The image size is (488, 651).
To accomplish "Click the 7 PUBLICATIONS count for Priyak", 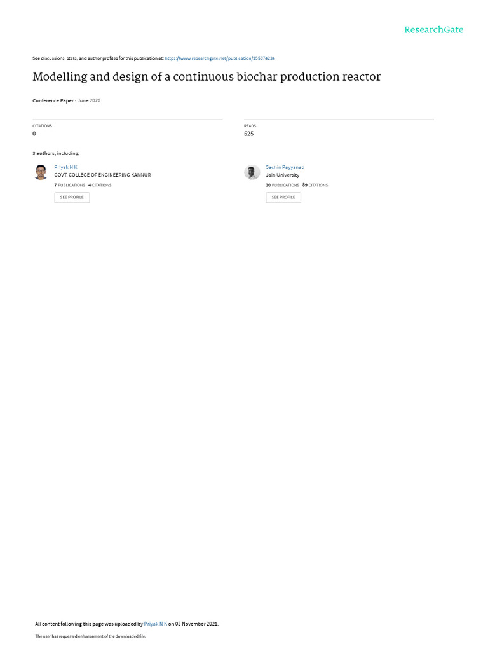I will (x=70, y=185).
